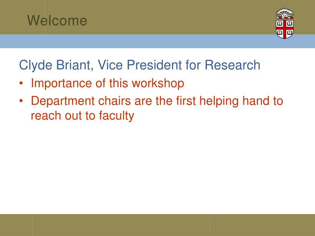Select the "Welcome" slide title
Screen dimensions: 315x236
pyautogui.click(x=57, y=21)
